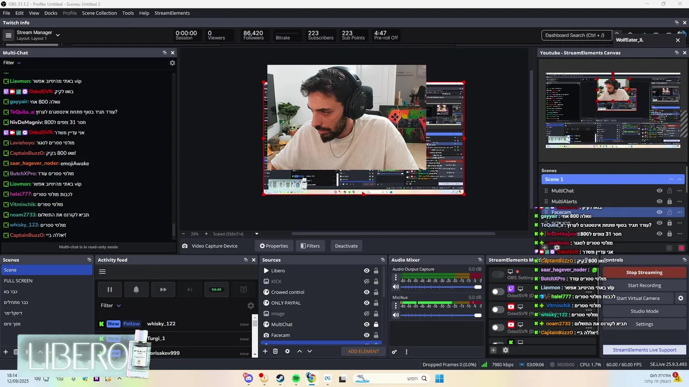Toggle visibility of Libero source

coord(367,271)
